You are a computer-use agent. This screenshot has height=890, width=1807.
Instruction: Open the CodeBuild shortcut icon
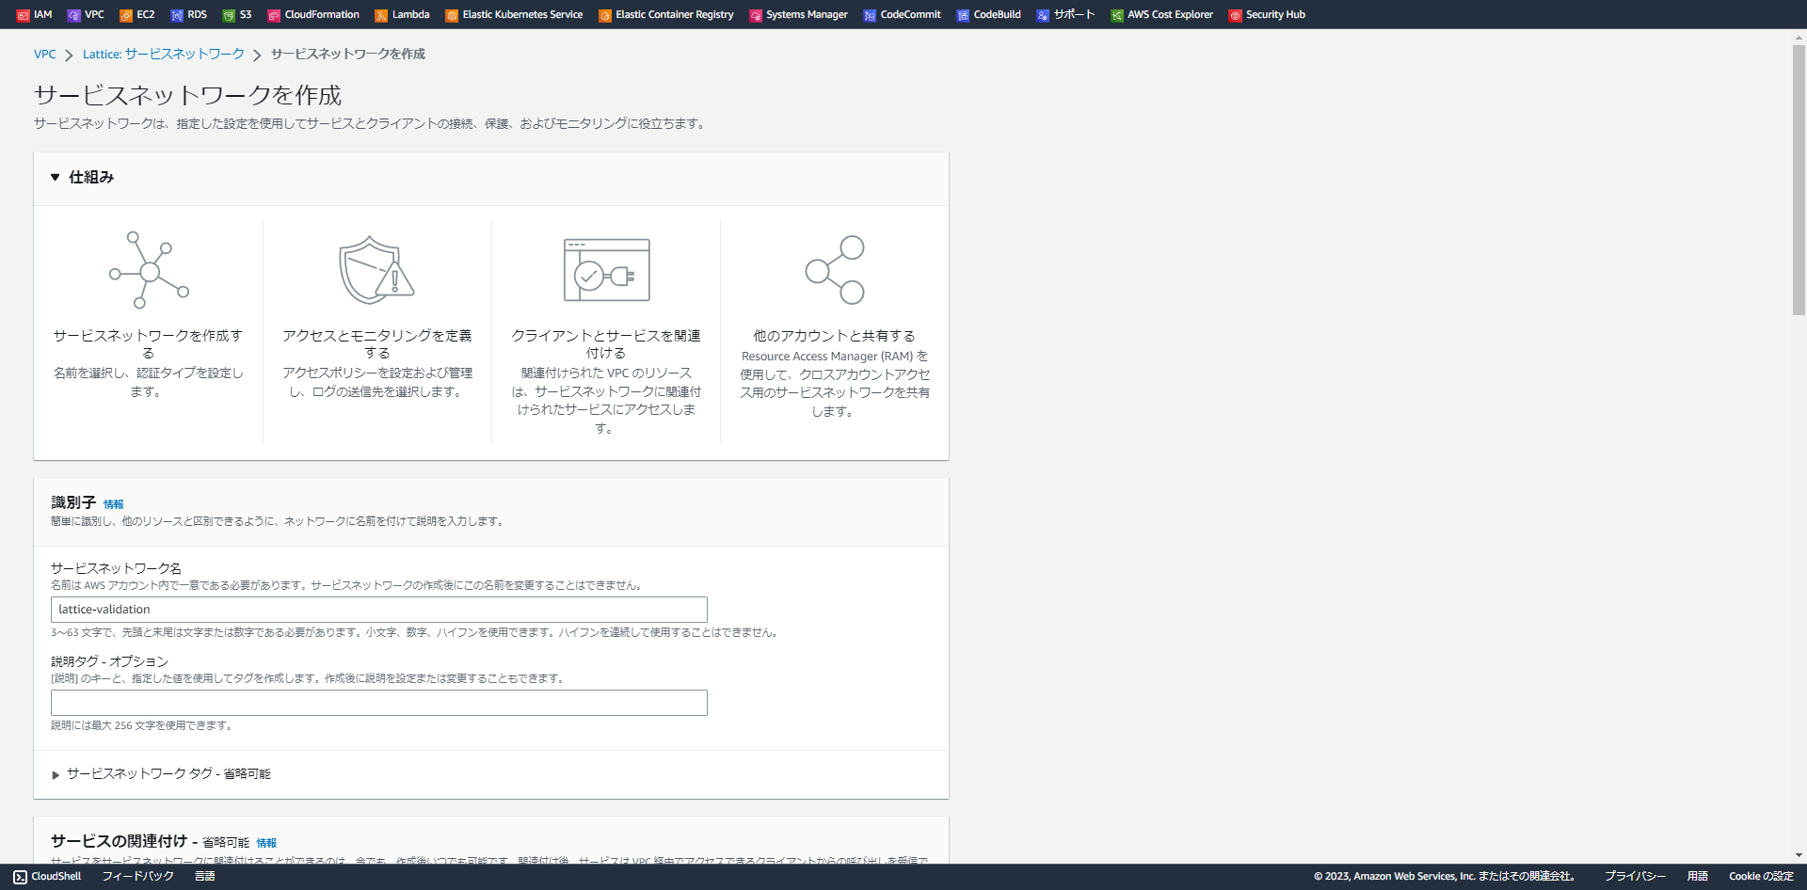tap(962, 15)
